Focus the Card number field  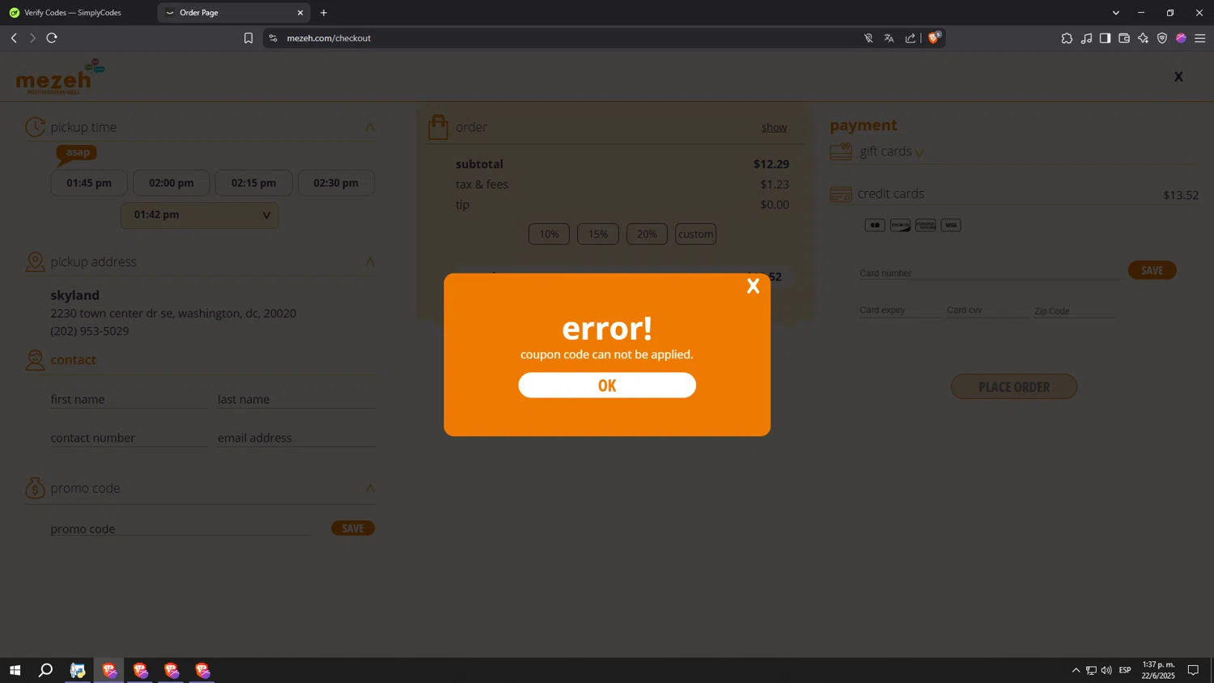click(x=991, y=273)
